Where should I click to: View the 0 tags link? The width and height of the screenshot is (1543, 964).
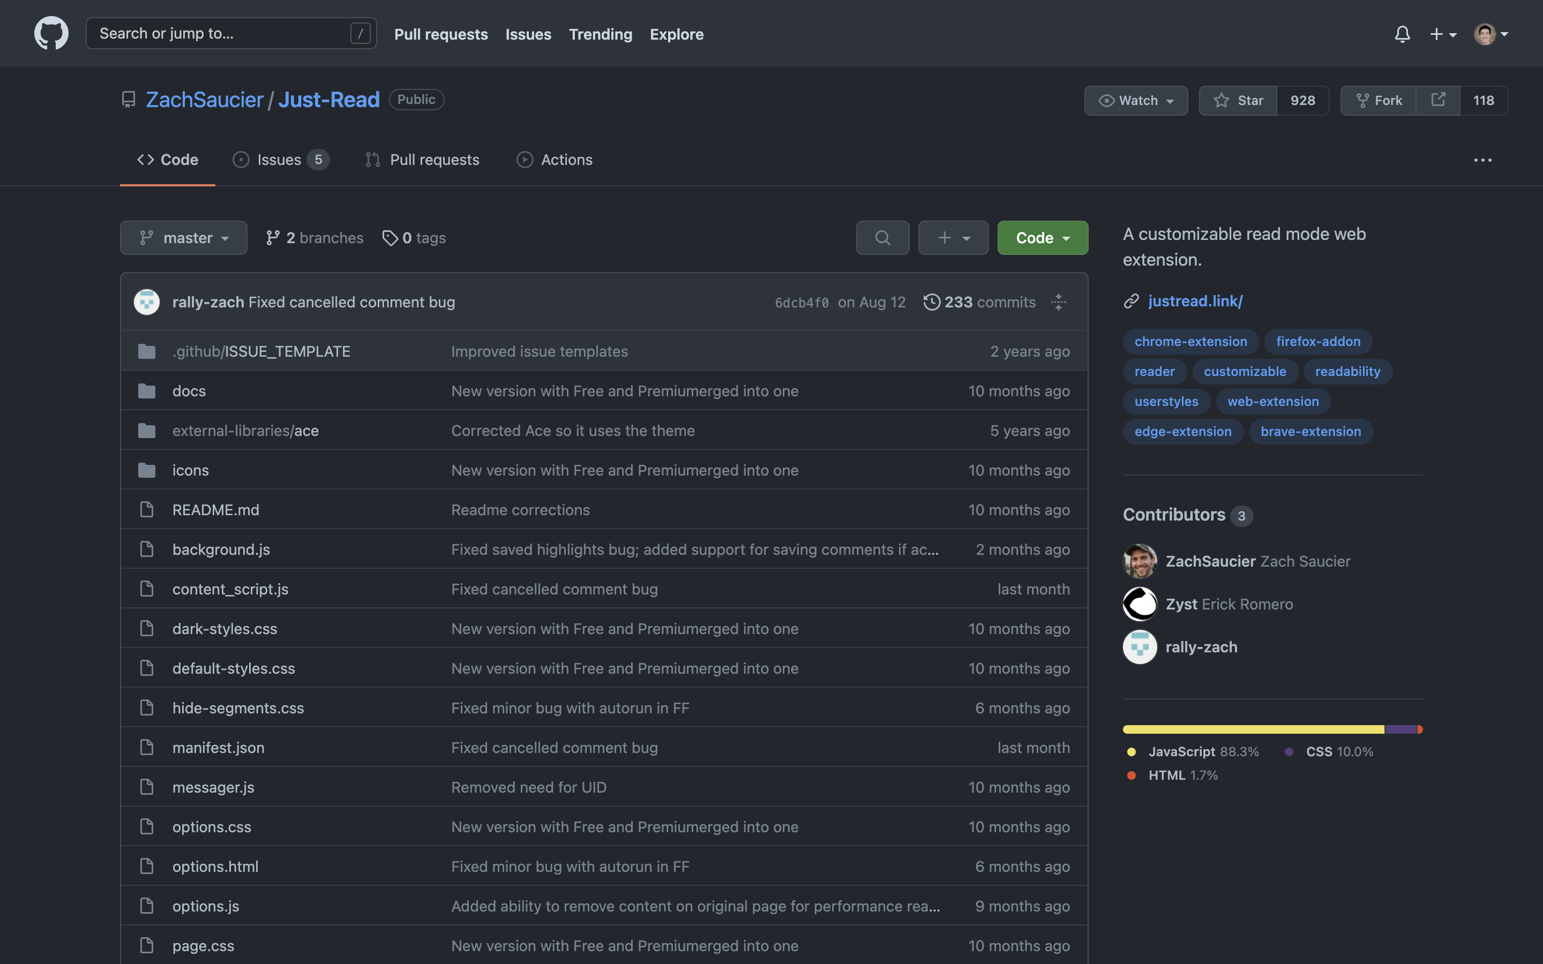[x=414, y=238]
